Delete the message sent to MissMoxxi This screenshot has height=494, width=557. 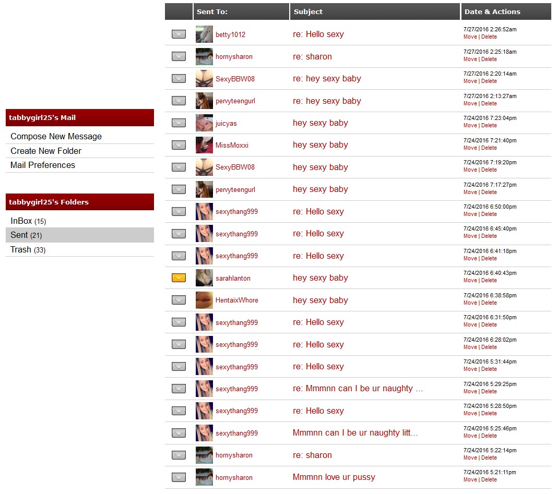489,148
